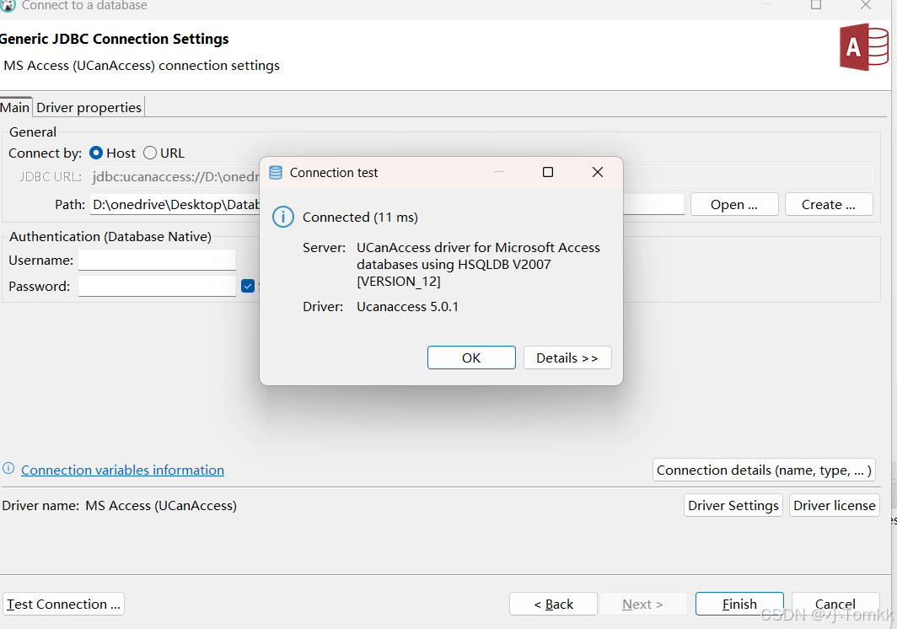Expand Details in Connection test dialog
Image resolution: width=897 pixels, height=629 pixels.
pos(567,358)
